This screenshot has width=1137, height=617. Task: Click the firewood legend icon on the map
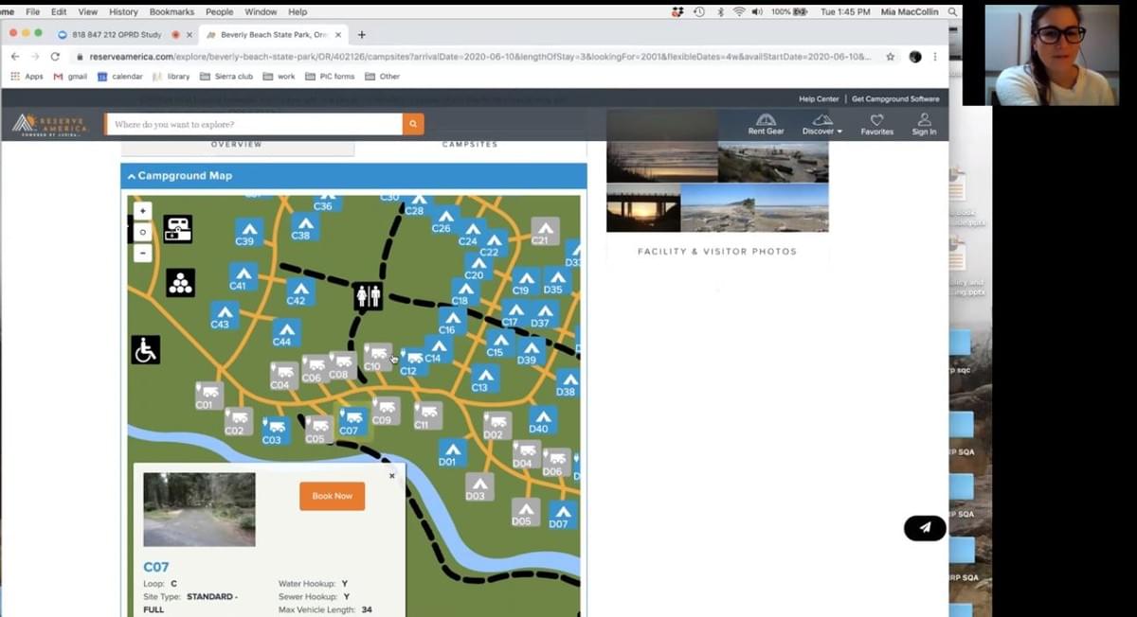pos(180,281)
